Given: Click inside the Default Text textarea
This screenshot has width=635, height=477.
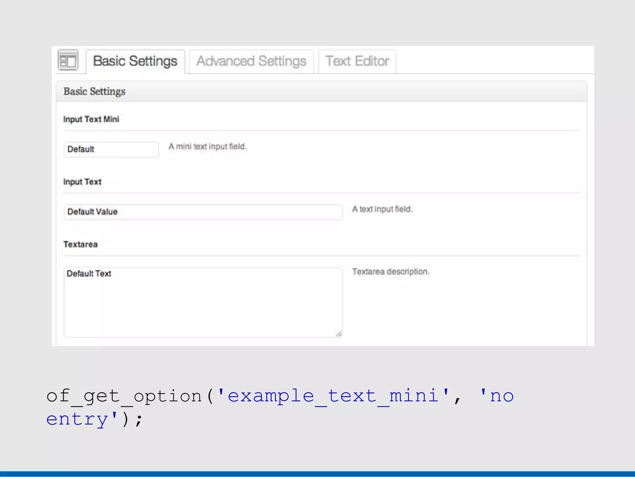Looking at the screenshot, I should tap(203, 302).
